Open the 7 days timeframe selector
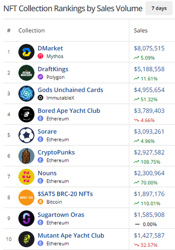 159,8
